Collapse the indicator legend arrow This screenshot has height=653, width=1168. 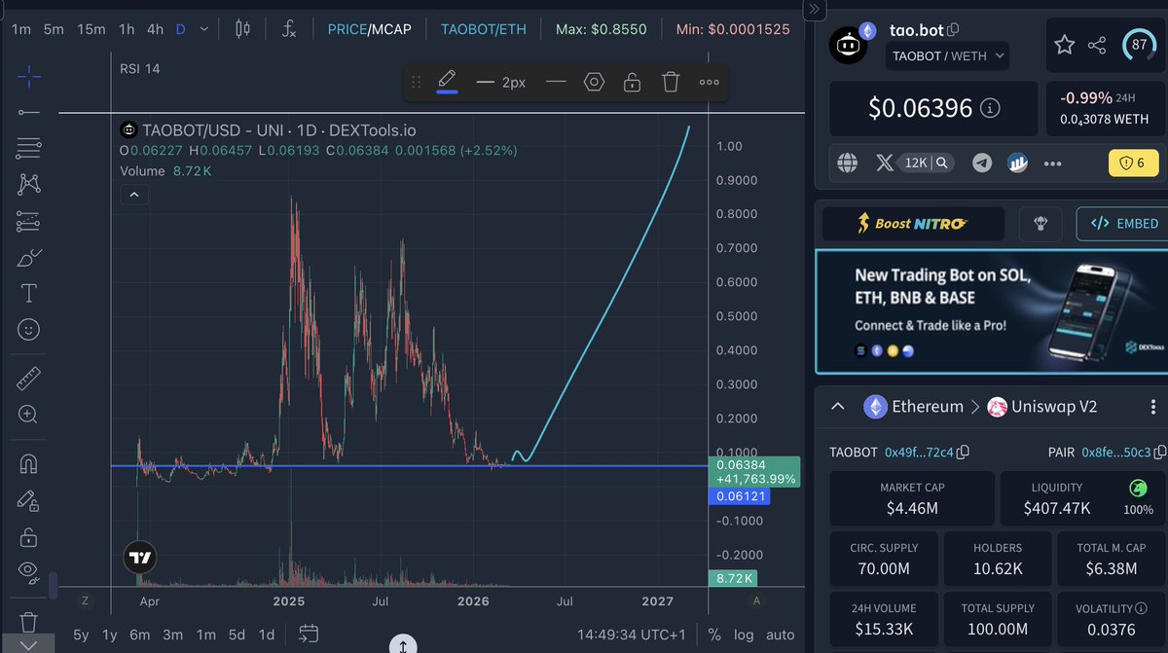point(134,195)
